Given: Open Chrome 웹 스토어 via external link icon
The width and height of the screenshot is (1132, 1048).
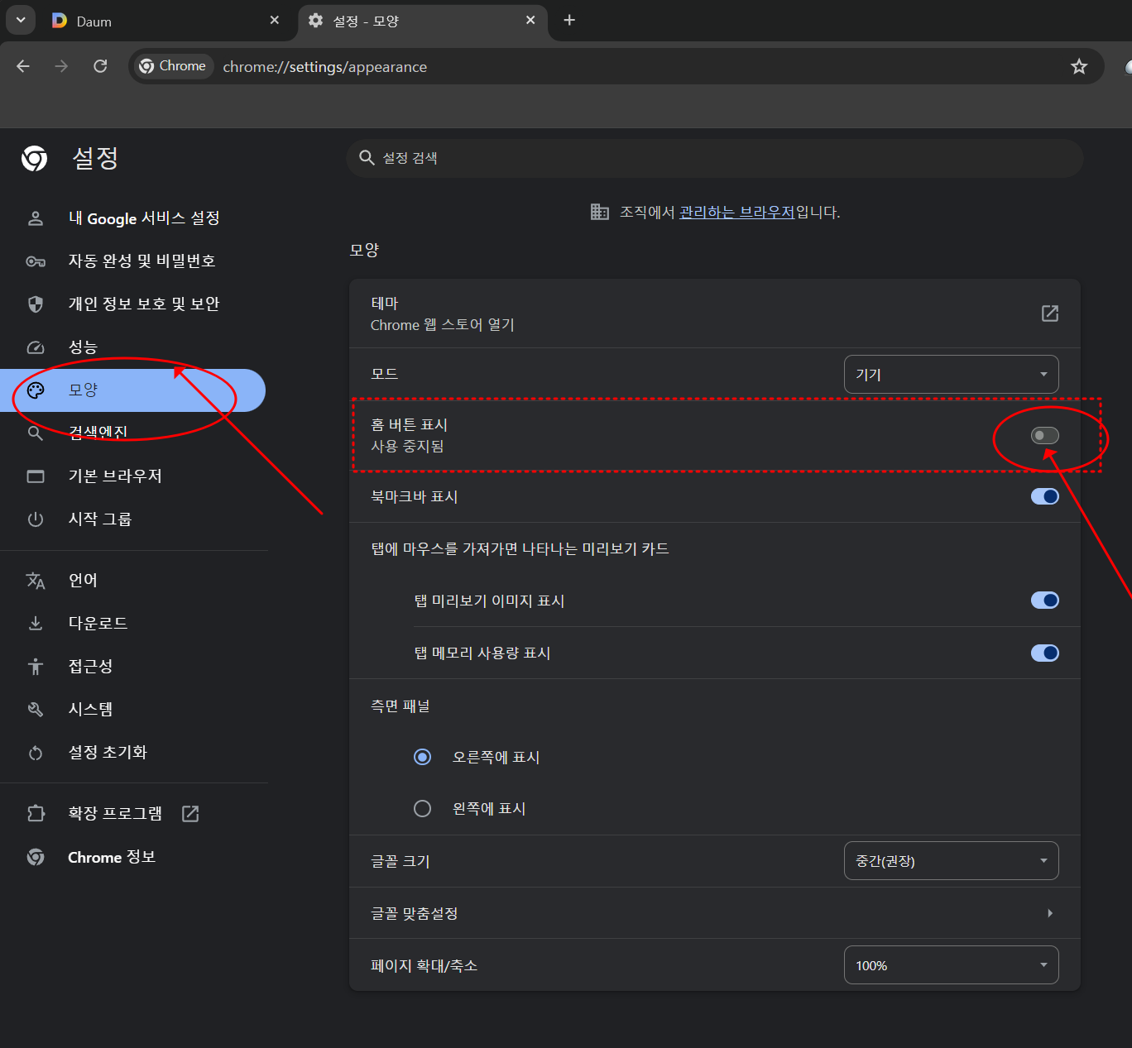Looking at the screenshot, I should (x=1049, y=313).
